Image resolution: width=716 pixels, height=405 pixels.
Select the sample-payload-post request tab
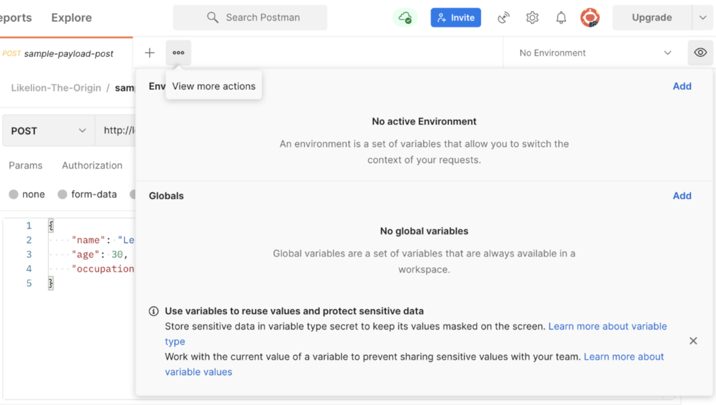pos(66,53)
